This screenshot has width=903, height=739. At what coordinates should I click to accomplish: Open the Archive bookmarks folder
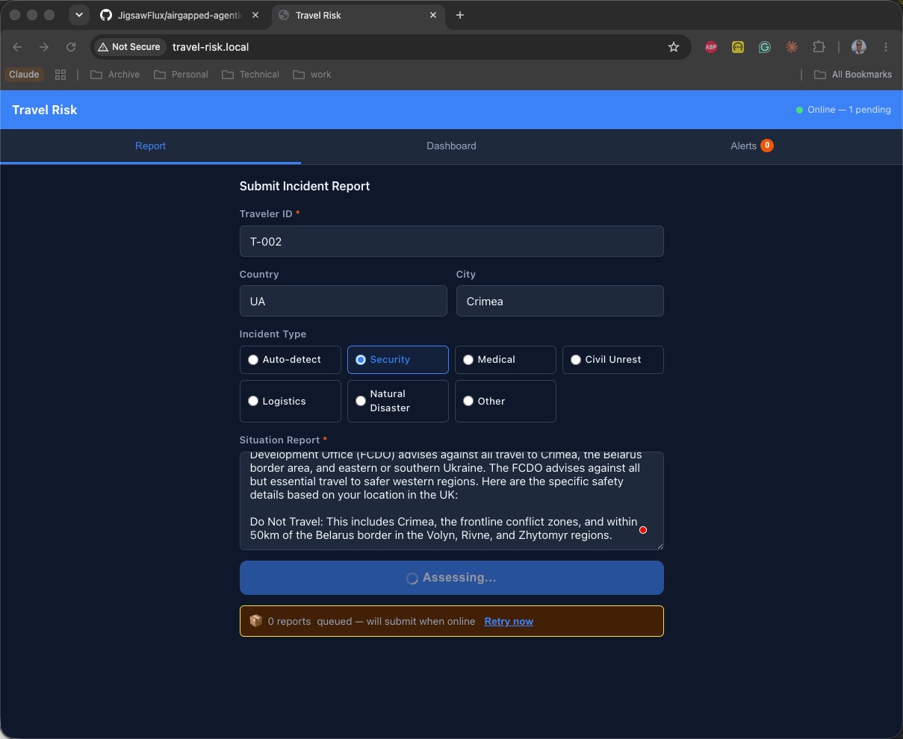pos(115,75)
